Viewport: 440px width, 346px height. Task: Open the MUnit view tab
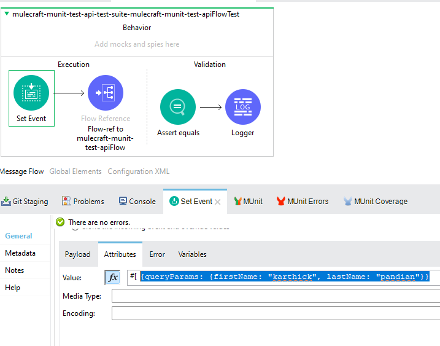click(x=248, y=201)
